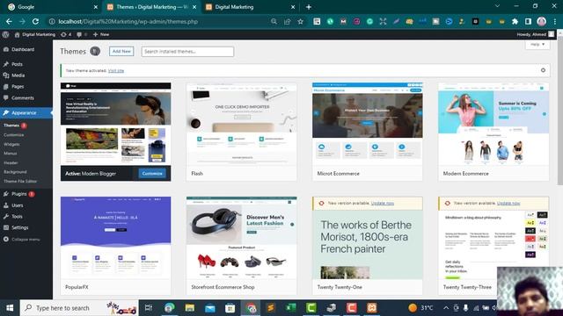Open Windows Start menu

pyautogui.click(x=10, y=308)
